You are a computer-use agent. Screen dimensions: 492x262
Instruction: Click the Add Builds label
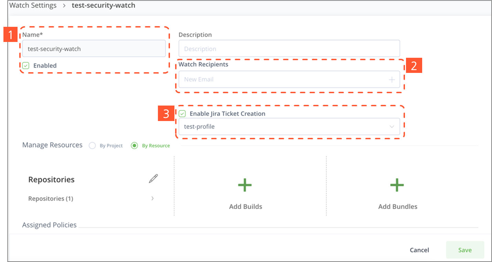[x=246, y=207]
